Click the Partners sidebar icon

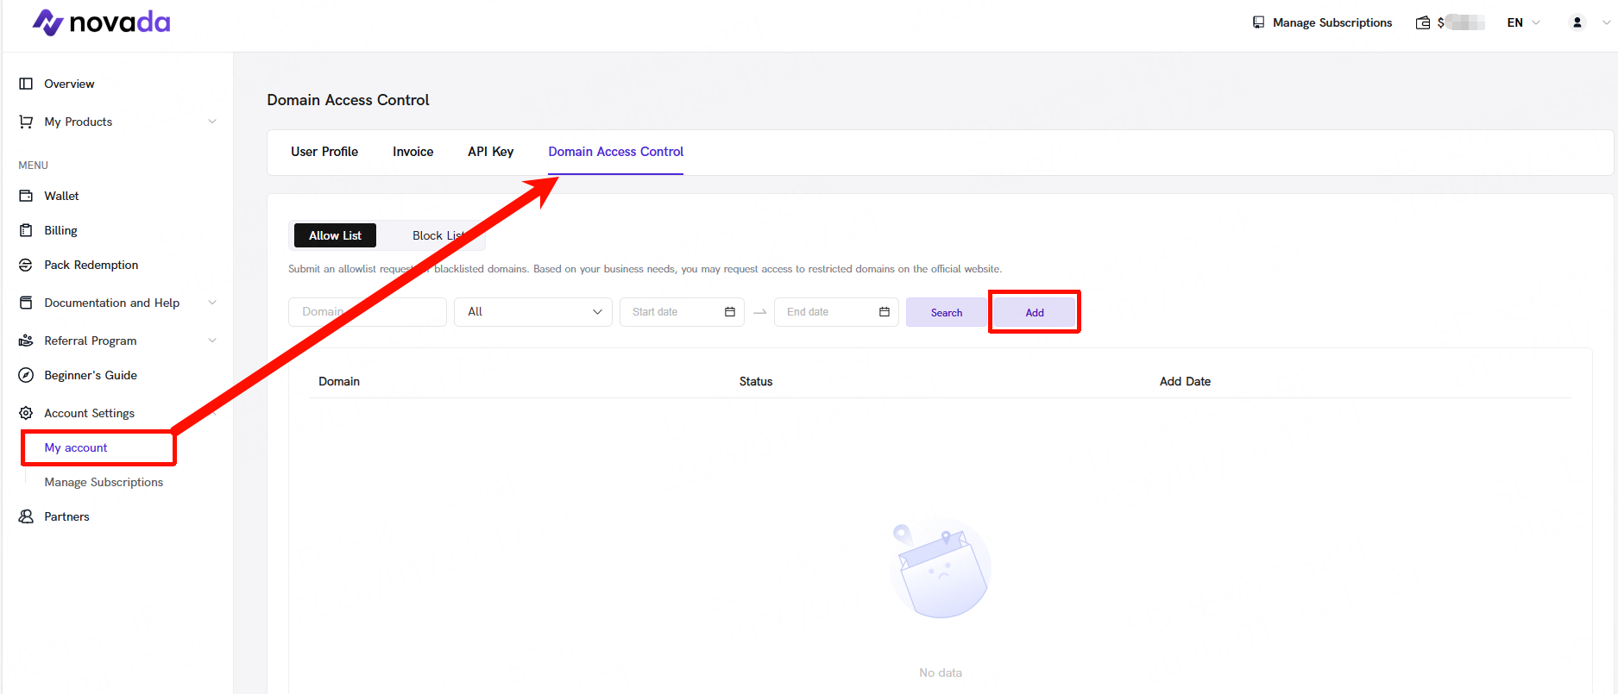tap(26, 516)
